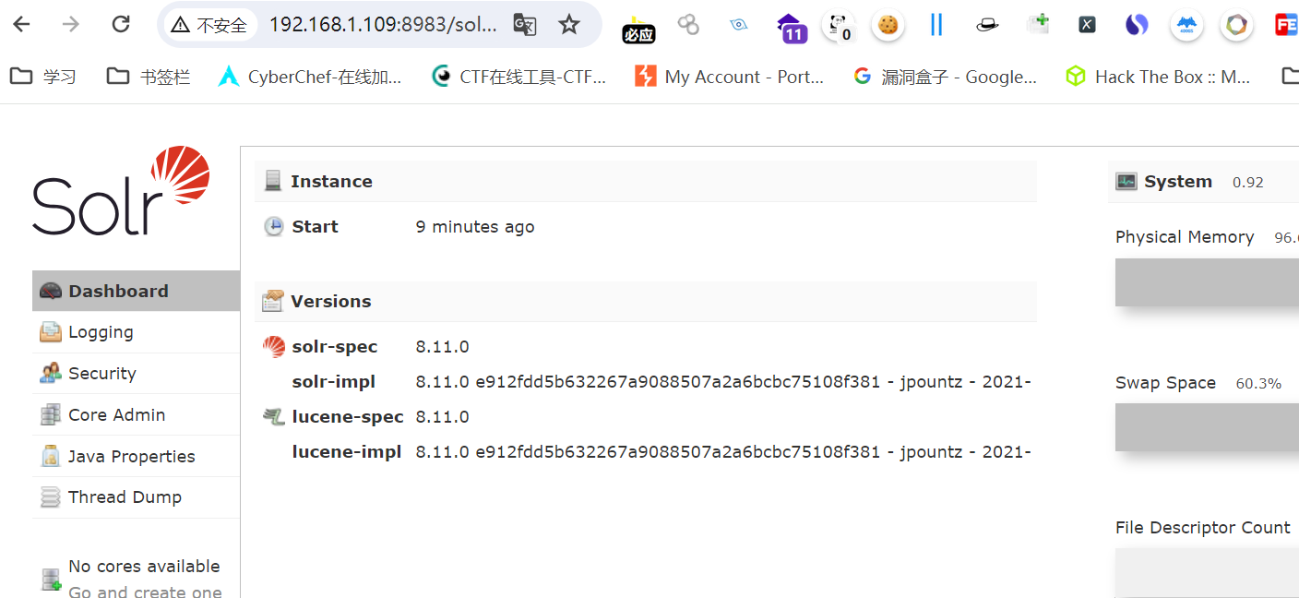Bookmark this page with the star
The height and width of the screenshot is (598, 1299).
[x=569, y=25]
